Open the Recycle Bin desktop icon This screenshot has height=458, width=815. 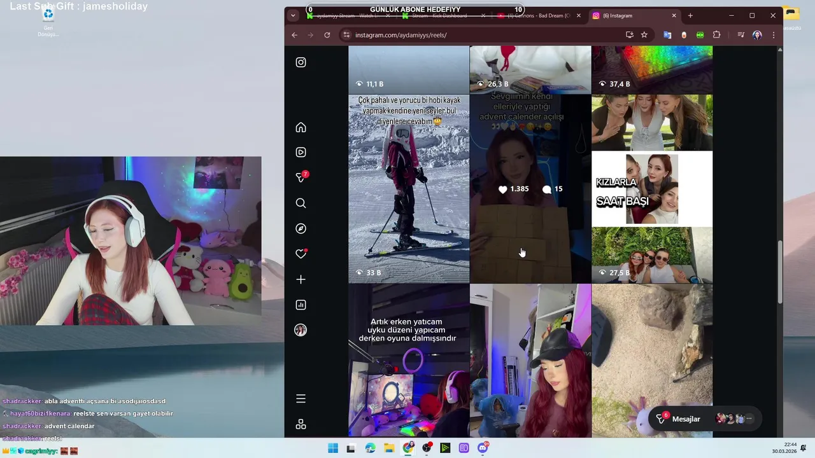click(x=48, y=22)
